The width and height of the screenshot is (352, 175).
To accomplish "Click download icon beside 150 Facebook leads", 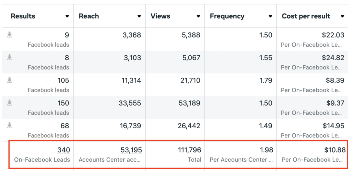I will [x=10, y=103].
